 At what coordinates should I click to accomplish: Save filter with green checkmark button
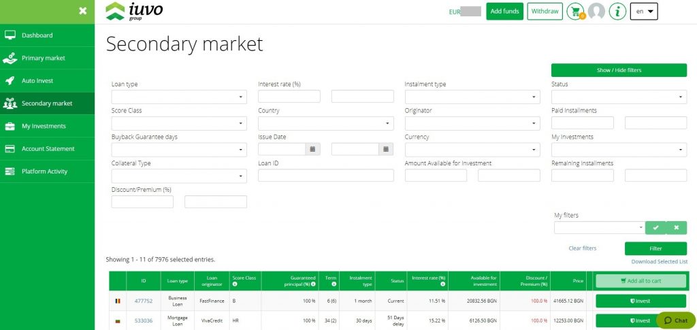click(655, 228)
